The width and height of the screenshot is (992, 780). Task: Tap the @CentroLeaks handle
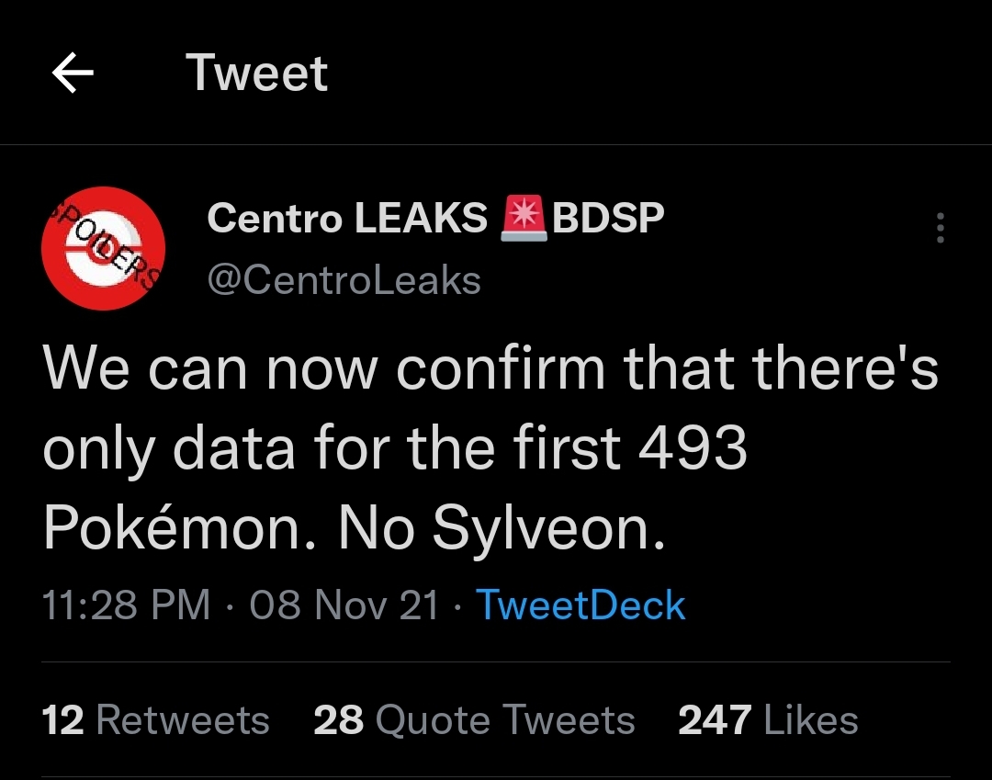coord(344,279)
